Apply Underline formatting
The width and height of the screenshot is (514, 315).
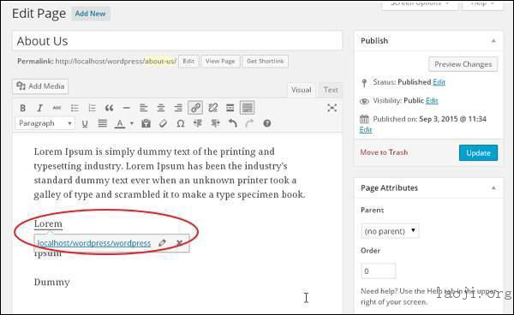coord(85,124)
